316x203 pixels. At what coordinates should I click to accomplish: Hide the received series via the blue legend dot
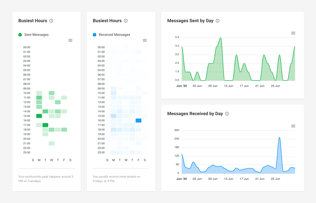[x=94, y=35]
